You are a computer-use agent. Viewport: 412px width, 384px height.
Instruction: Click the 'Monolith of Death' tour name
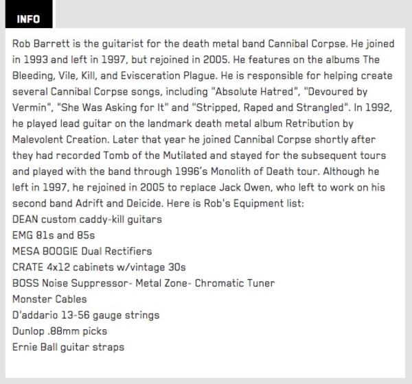[253, 171]
